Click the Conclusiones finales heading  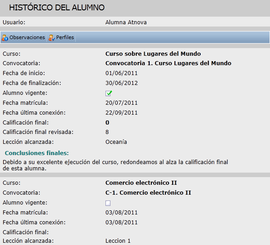(x=37, y=153)
